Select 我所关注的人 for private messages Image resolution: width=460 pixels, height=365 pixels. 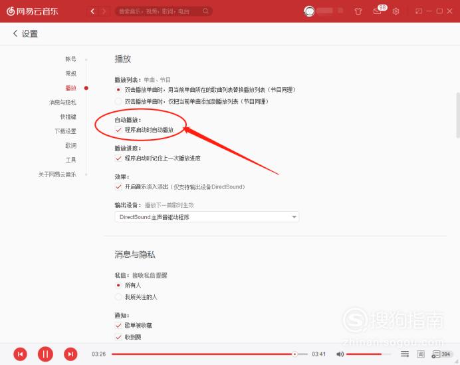click(118, 297)
